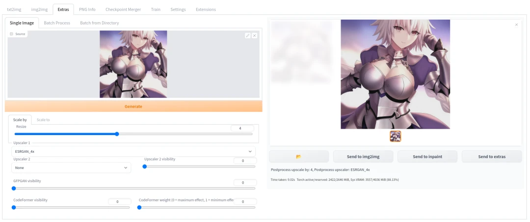The height and width of the screenshot is (222, 530).
Task: Click the GFPGAN visibility slider
Action: pyautogui.click(x=133, y=189)
